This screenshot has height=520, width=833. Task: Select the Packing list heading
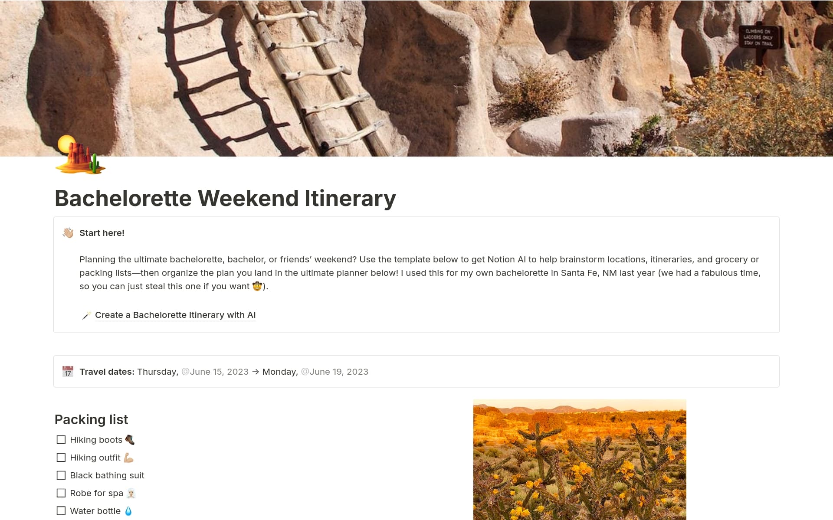point(91,419)
